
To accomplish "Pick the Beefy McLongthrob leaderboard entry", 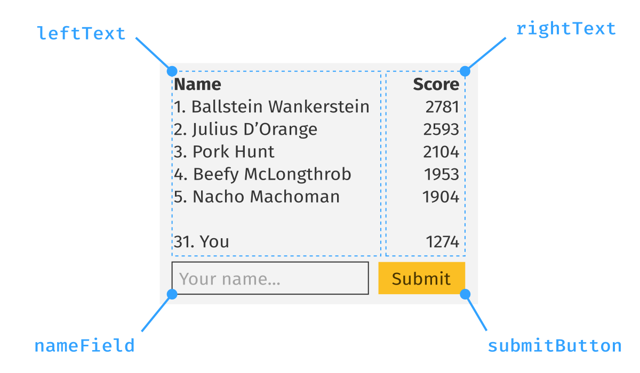I will [263, 174].
